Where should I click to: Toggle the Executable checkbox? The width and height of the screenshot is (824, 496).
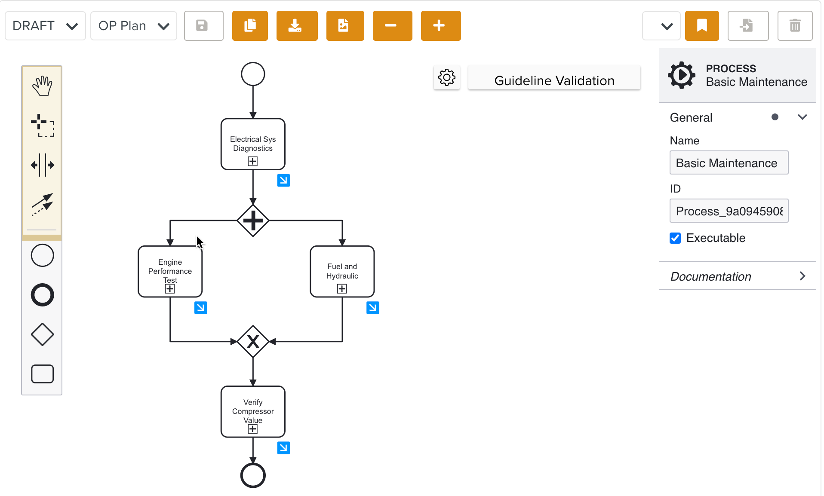(x=675, y=238)
